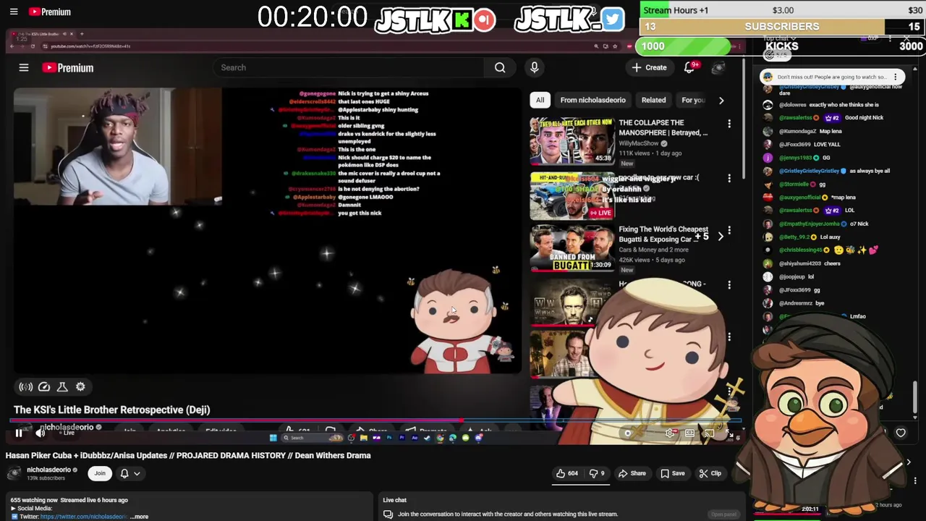Viewport: 926px width, 521px height.
Task: Open the account avatar menu
Action: click(718, 67)
